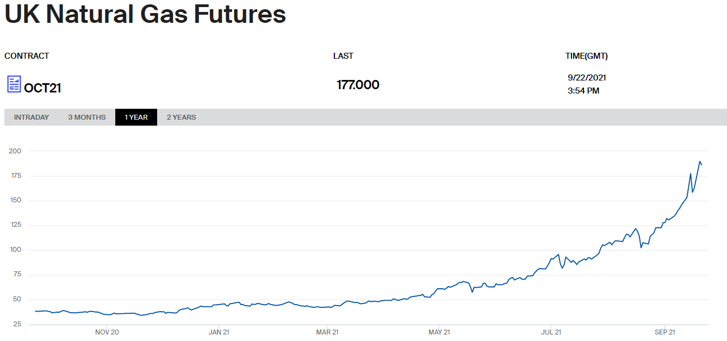727x341 pixels.
Task: Click the TIME(GMT) column header
Action: (x=586, y=56)
